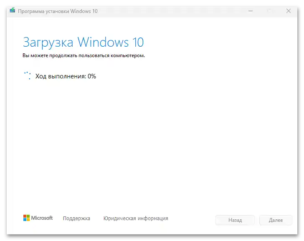Image resolution: width=304 pixels, height=241 pixels.
Task: Click the Вы можете продолжать пользоваться компьютером text
Action: [84, 55]
